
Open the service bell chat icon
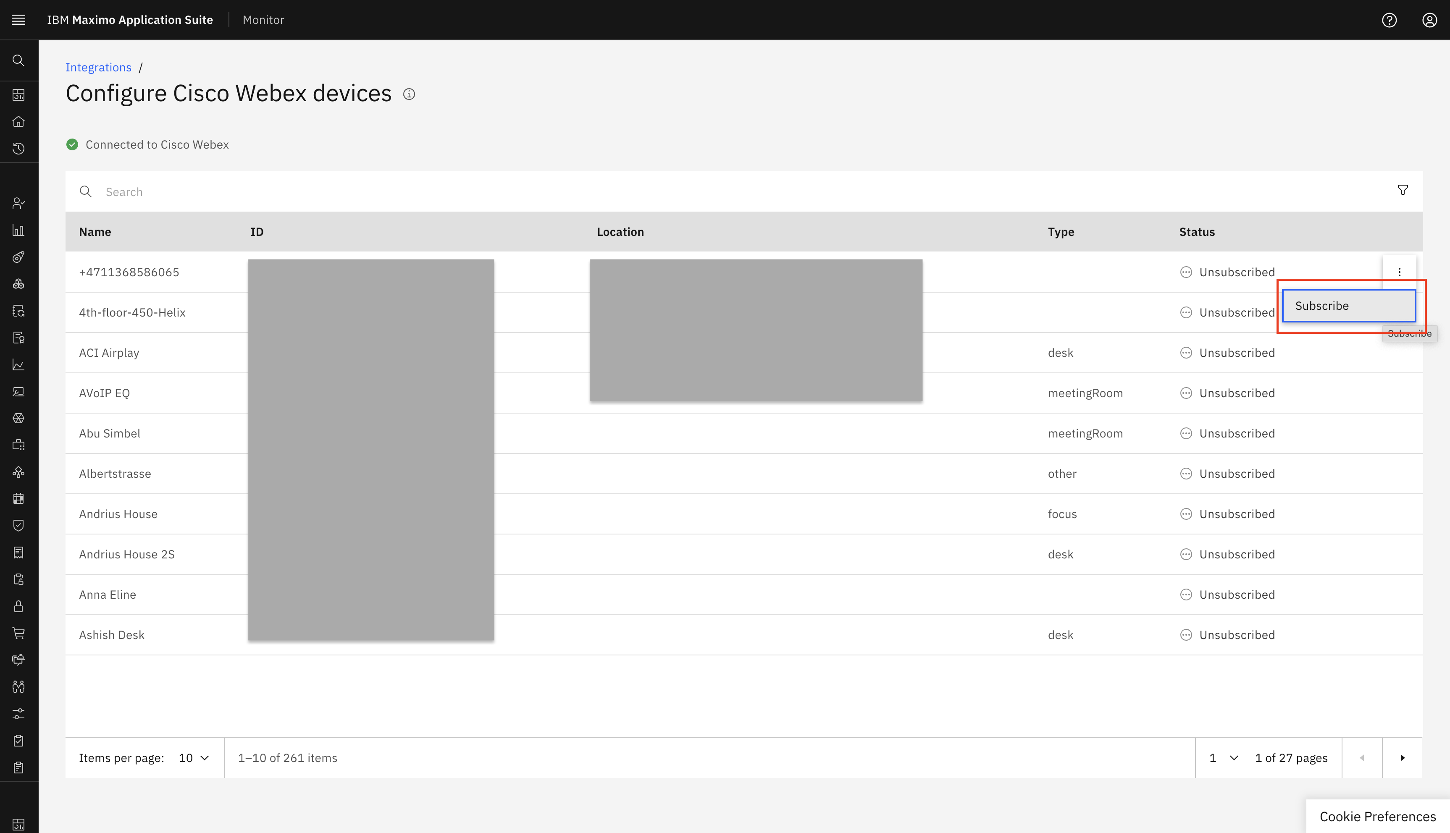coord(18,660)
